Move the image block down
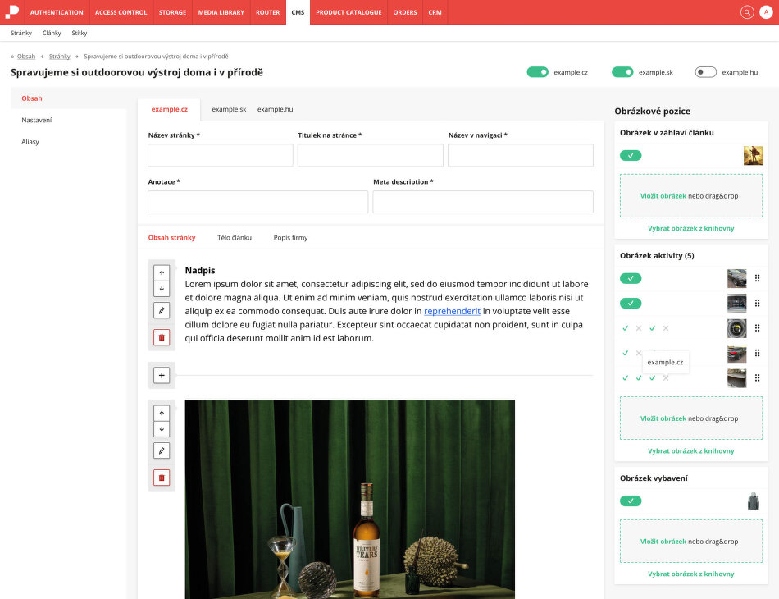779x599 pixels. coord(162,428)
